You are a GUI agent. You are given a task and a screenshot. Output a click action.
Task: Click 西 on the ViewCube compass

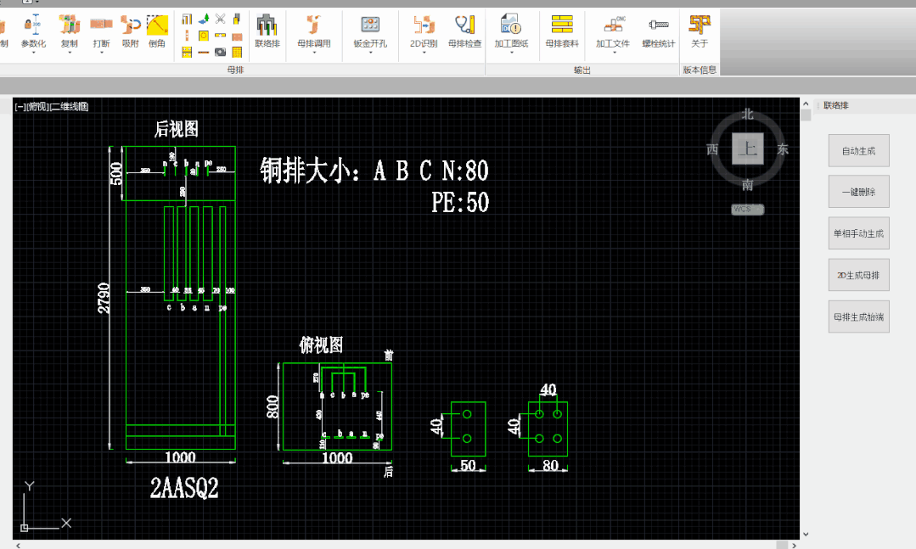point(712,149)
